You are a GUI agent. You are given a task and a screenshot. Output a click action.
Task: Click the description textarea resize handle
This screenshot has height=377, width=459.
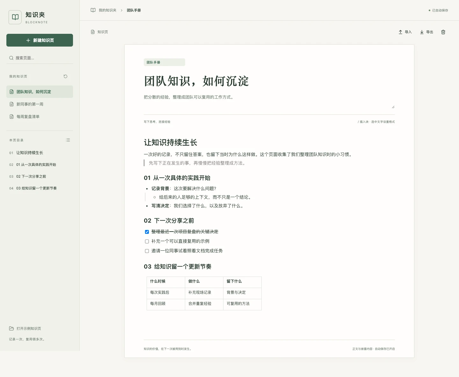393,107
